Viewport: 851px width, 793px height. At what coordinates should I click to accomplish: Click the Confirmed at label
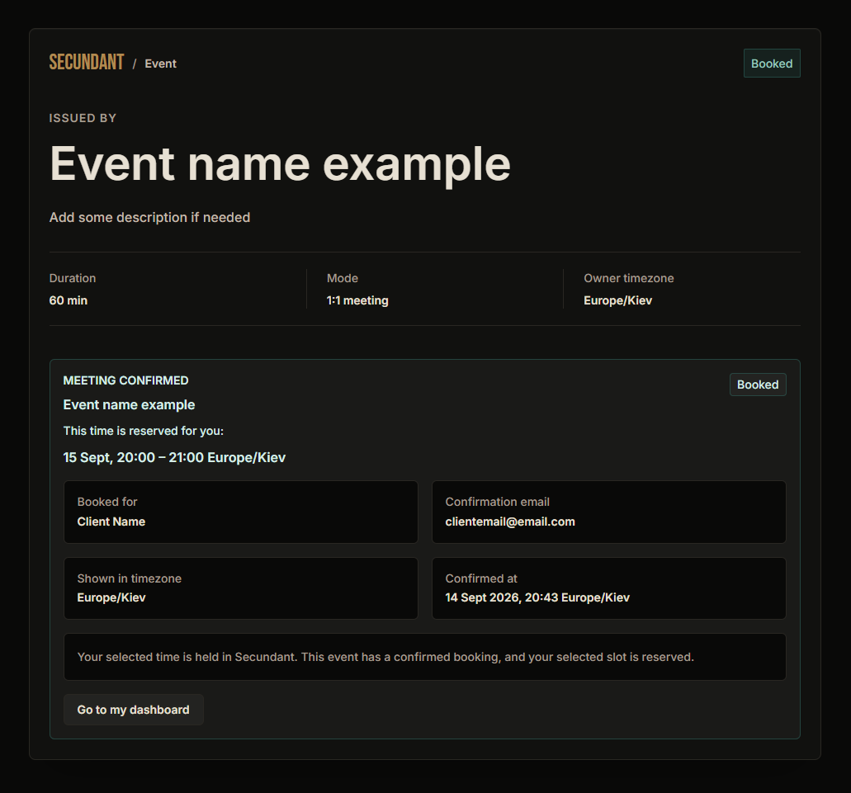click(481, 578)
